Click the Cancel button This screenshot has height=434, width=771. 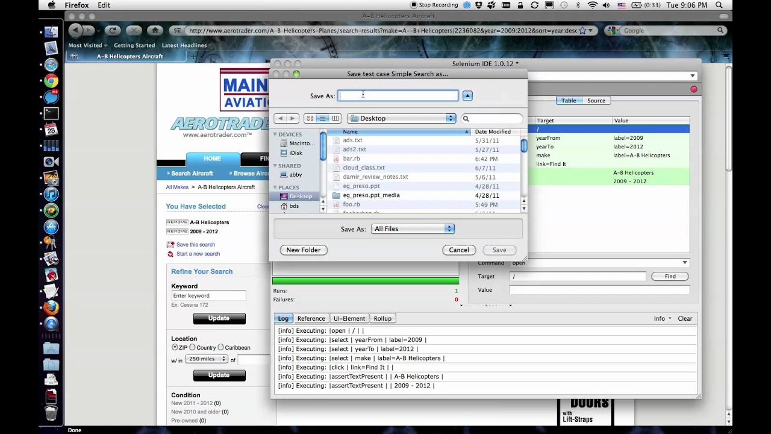(459, 250)
